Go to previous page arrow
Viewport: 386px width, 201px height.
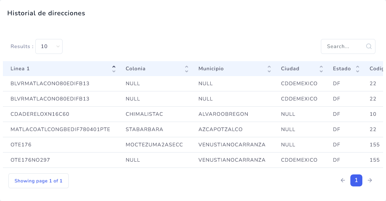coord(343,180)
